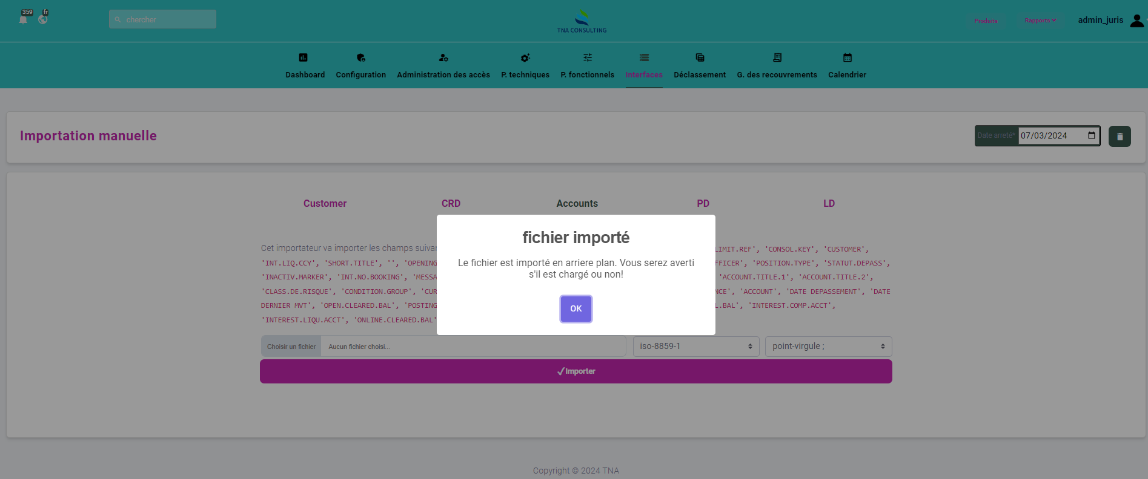Open the Calendrier calendar icon

pos(848,57)
